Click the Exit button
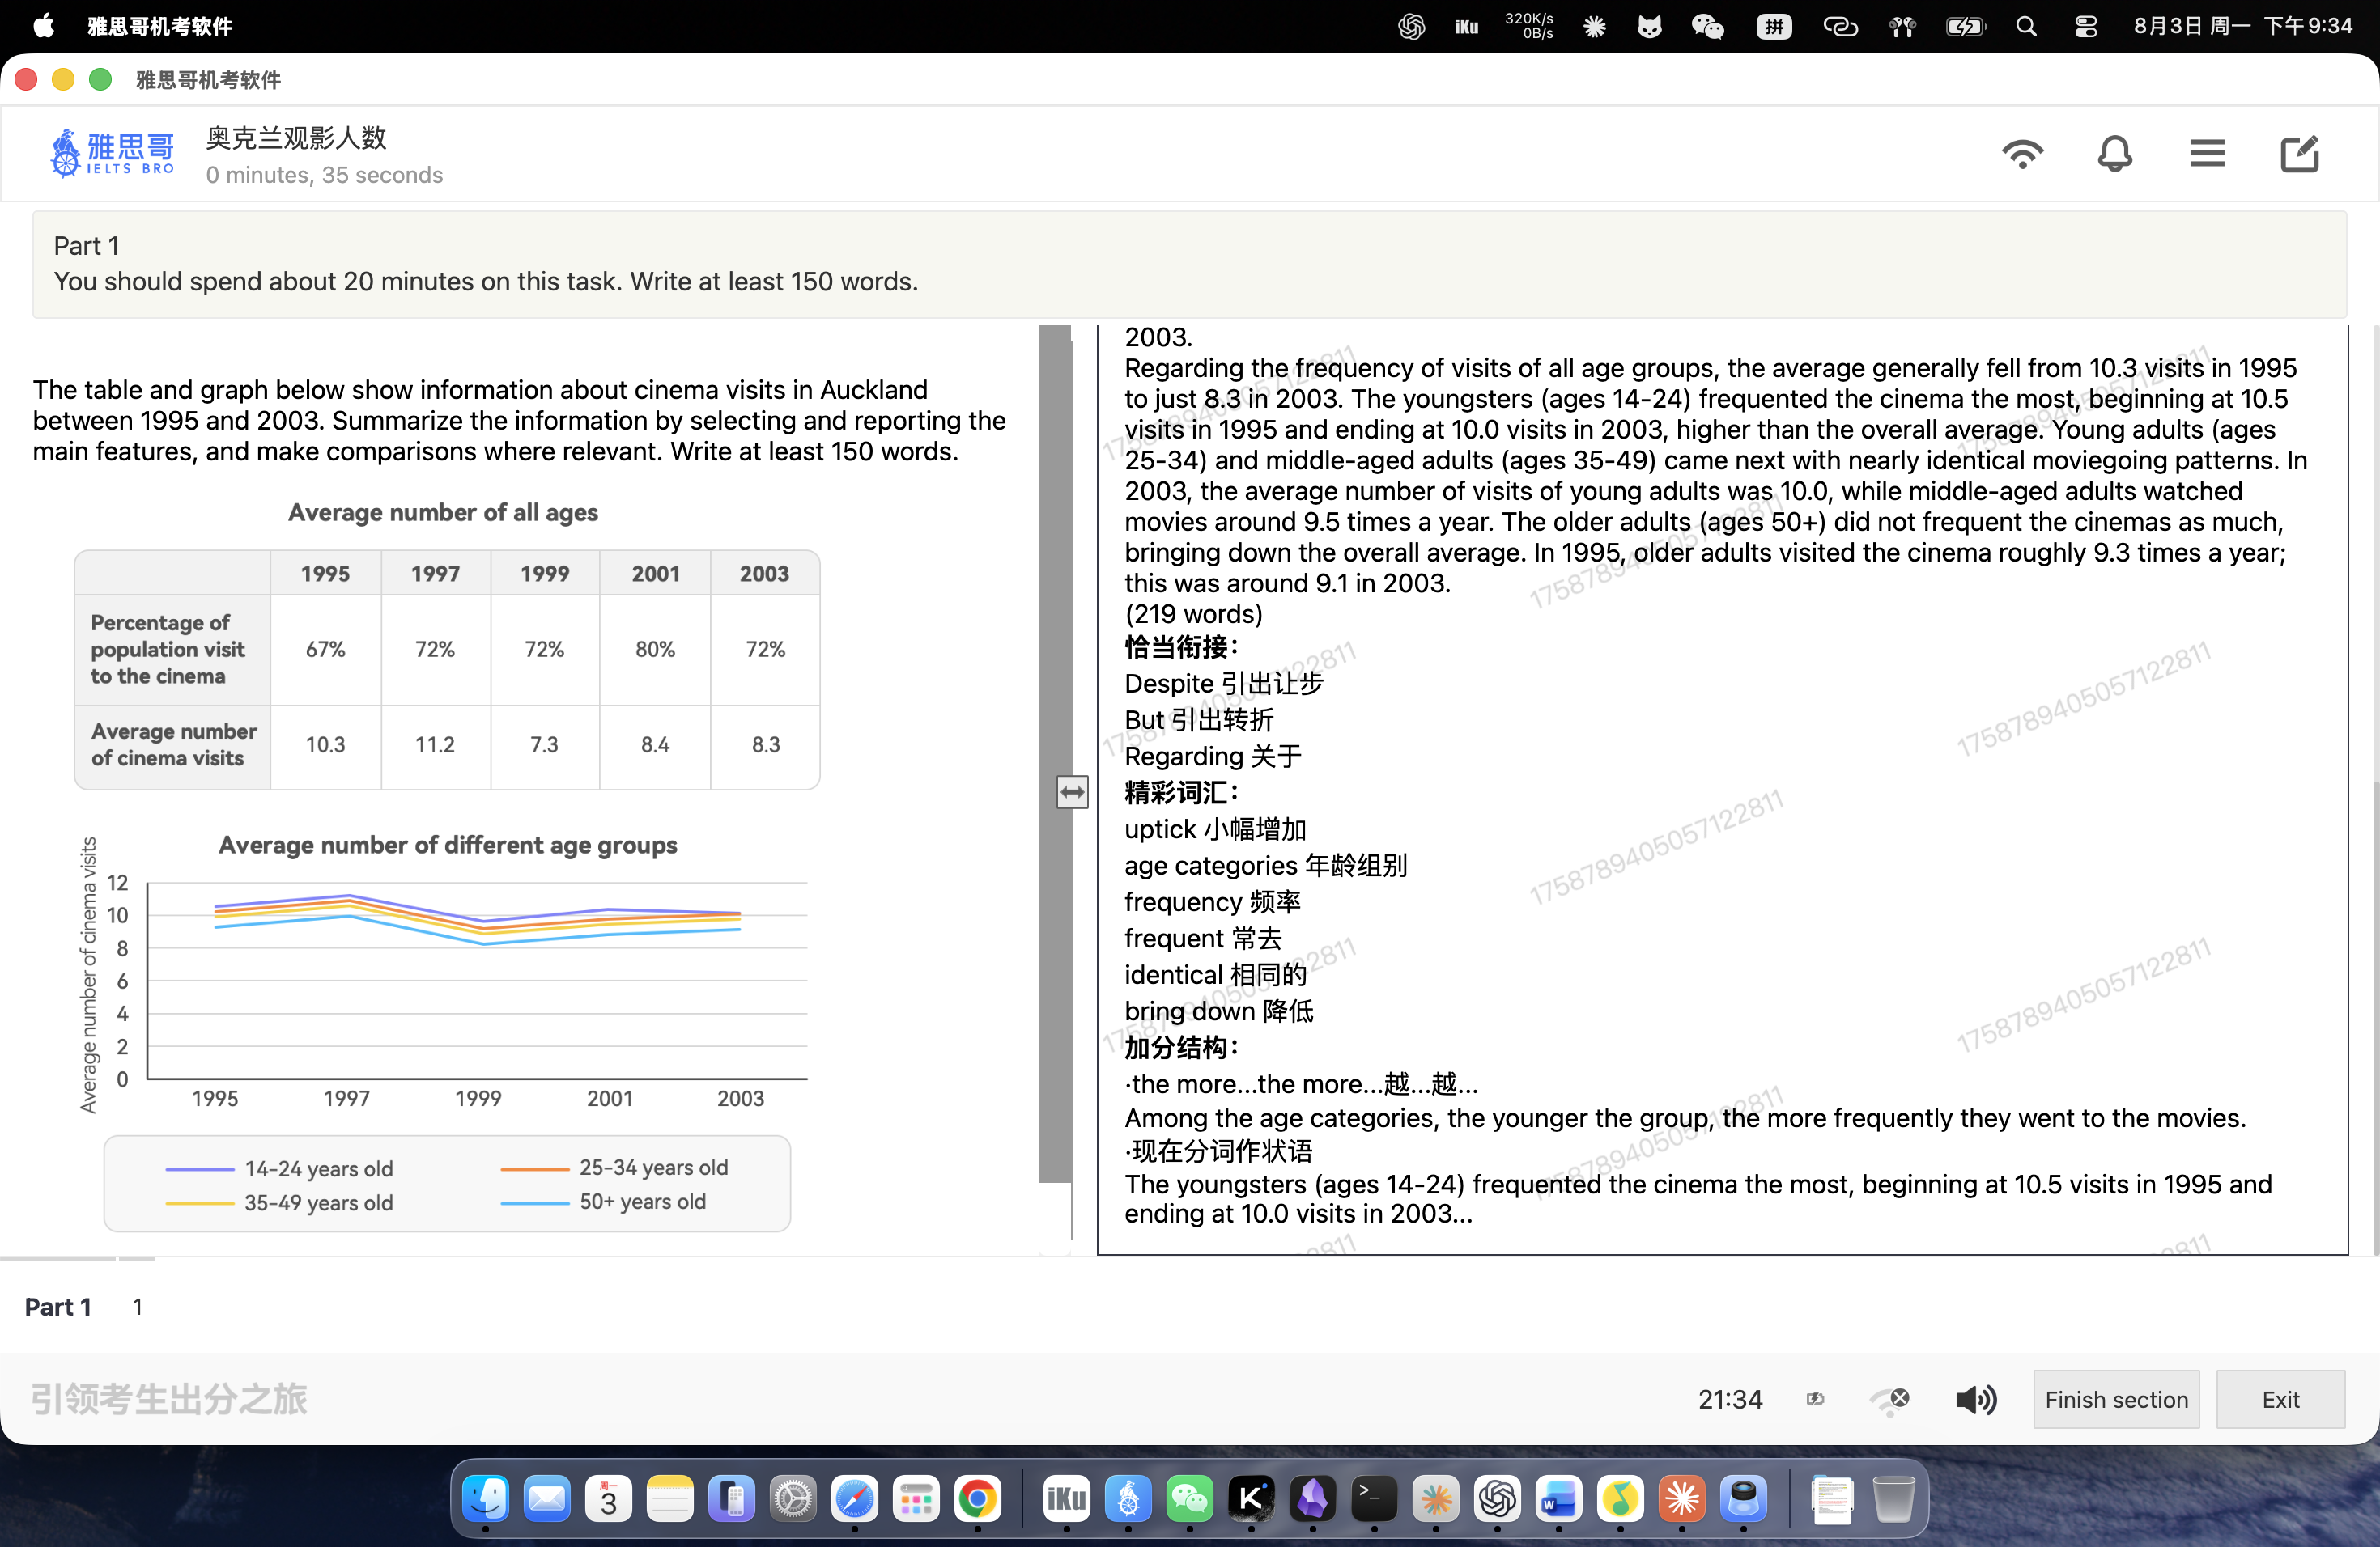The height and width of the screenshot is (1547, 2380). [x=2280, y=1399]
